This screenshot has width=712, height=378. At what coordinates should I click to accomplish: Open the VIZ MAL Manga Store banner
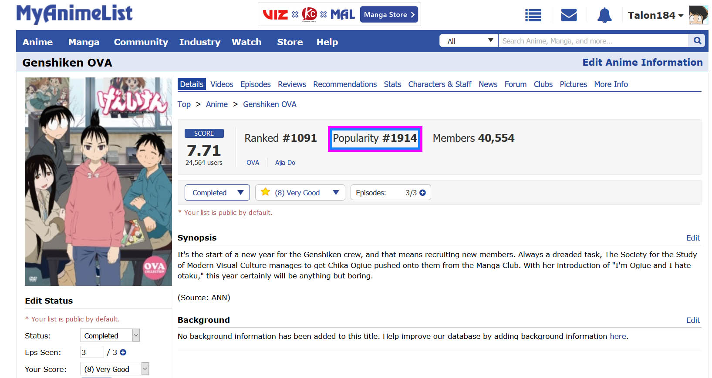click(339, 14)
